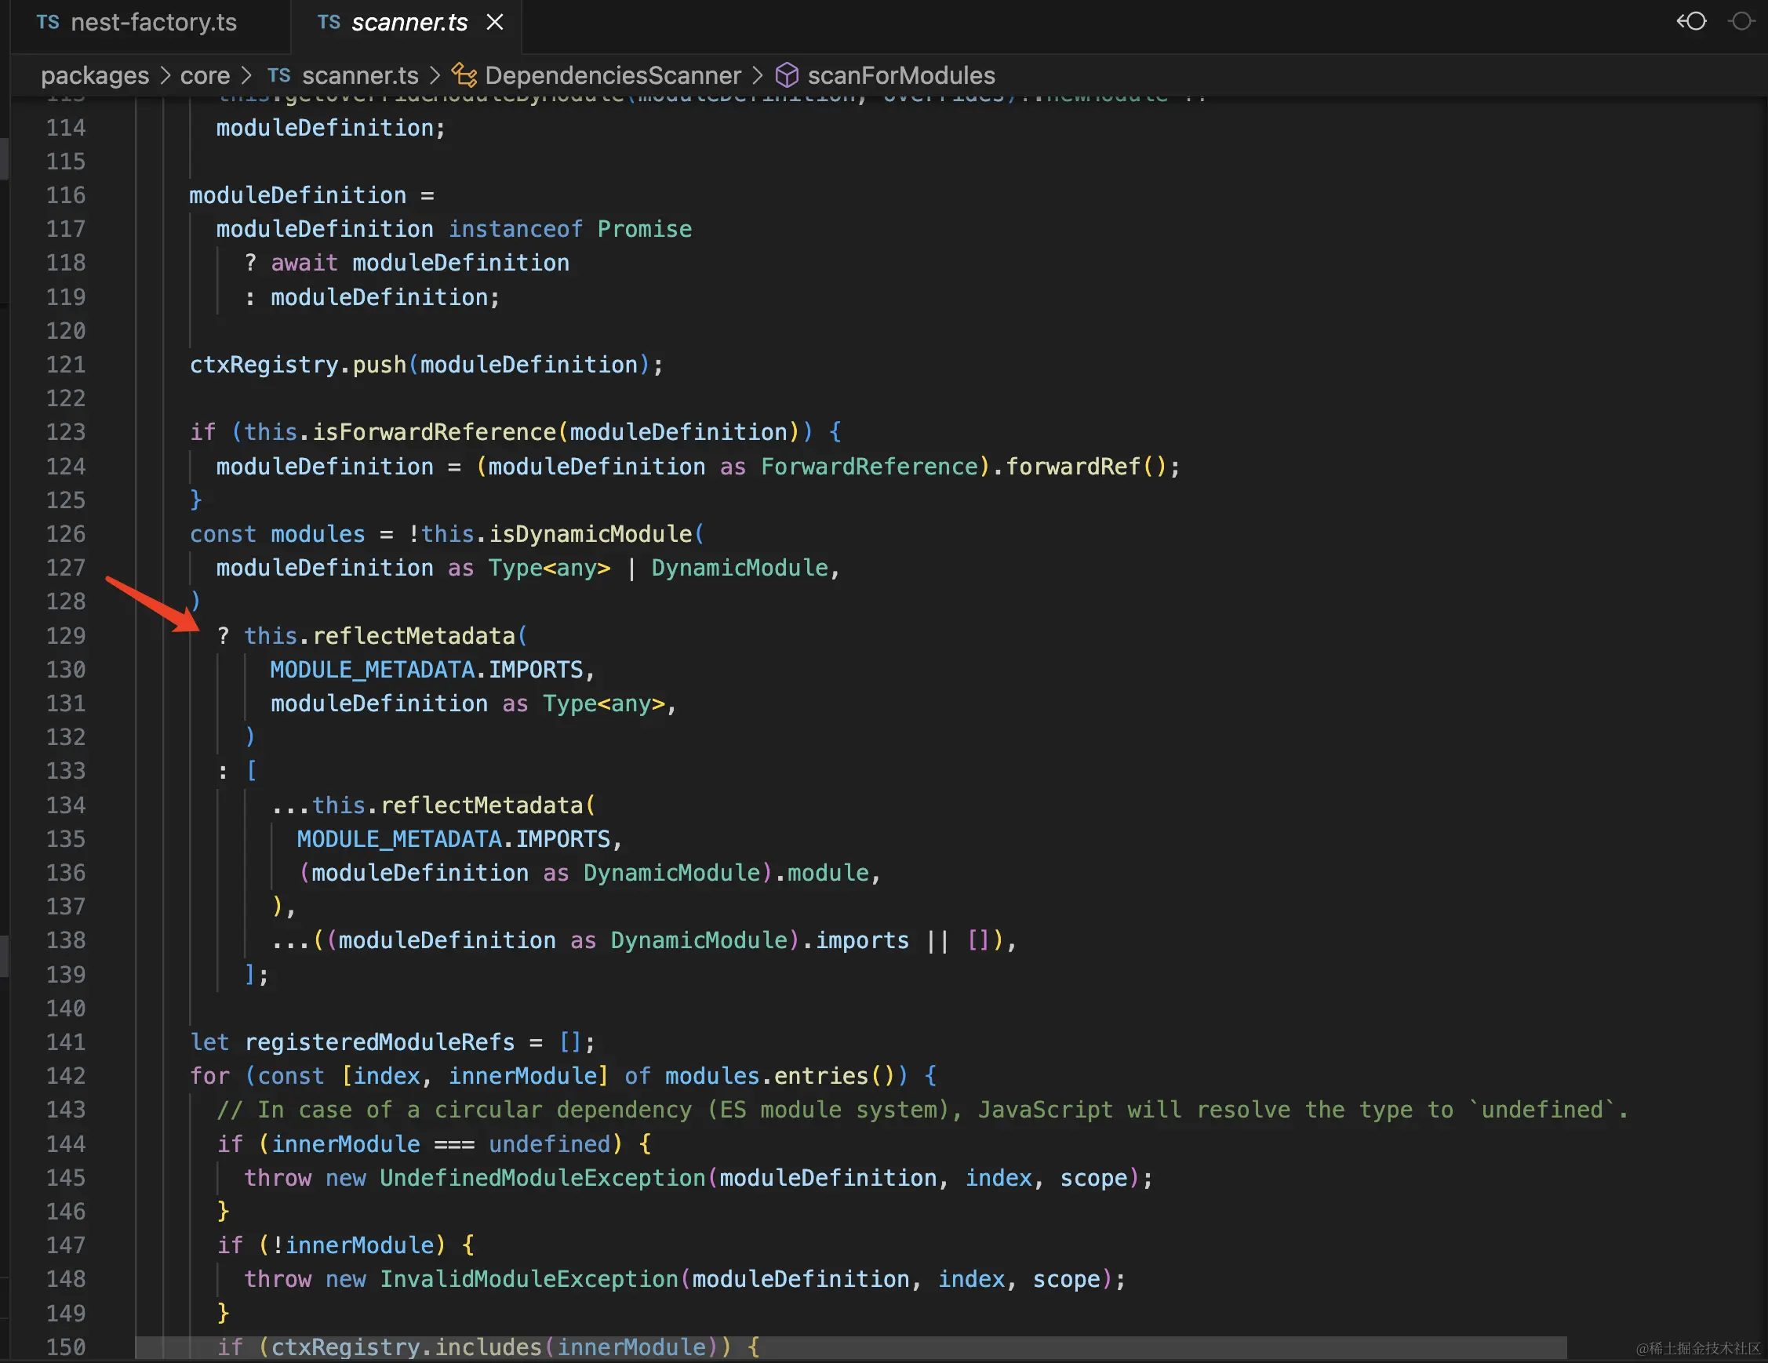Image resolution: width=1768 pixels, height=1363 pixels.
Task: Click the TS icon on nest-factory.ts tab
Action: (x=48, y=23)
